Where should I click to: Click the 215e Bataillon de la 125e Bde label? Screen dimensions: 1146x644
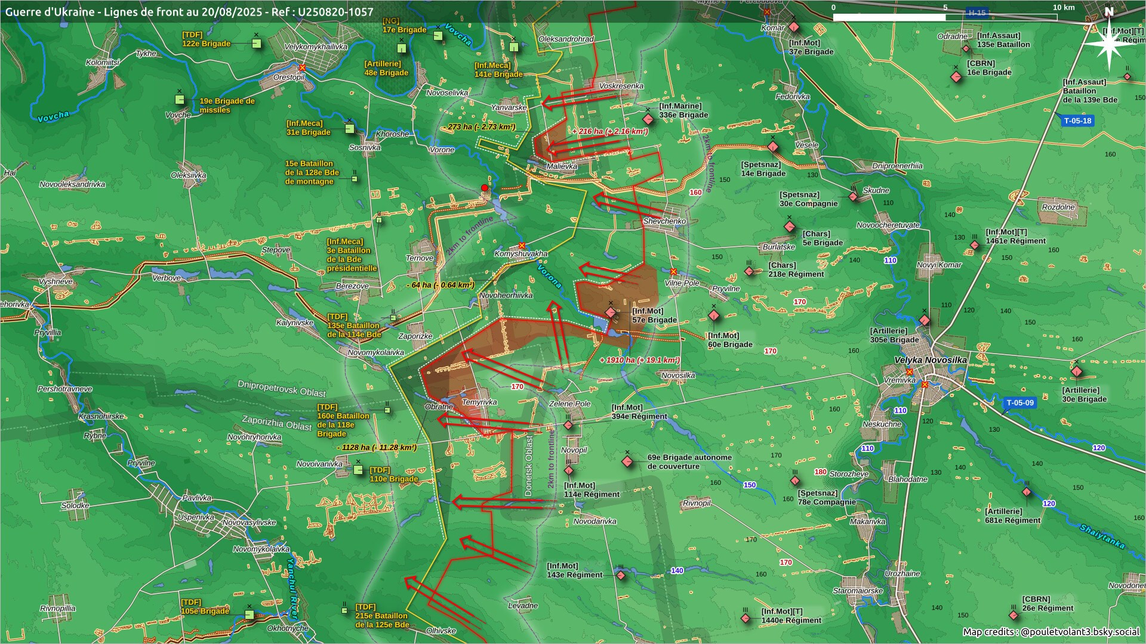tap(383, 616)
